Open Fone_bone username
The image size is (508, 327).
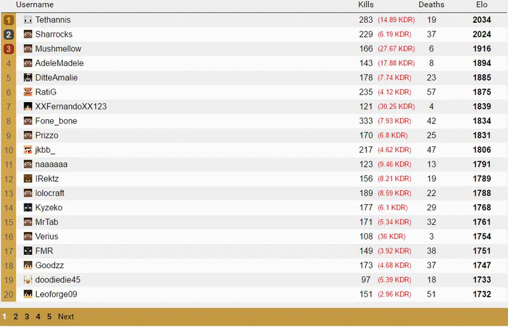pos(56,121)
